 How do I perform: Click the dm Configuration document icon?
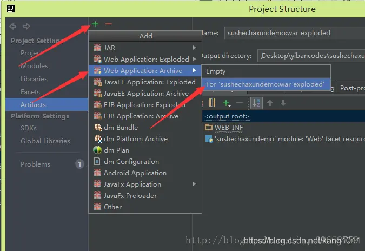(97, 161)
